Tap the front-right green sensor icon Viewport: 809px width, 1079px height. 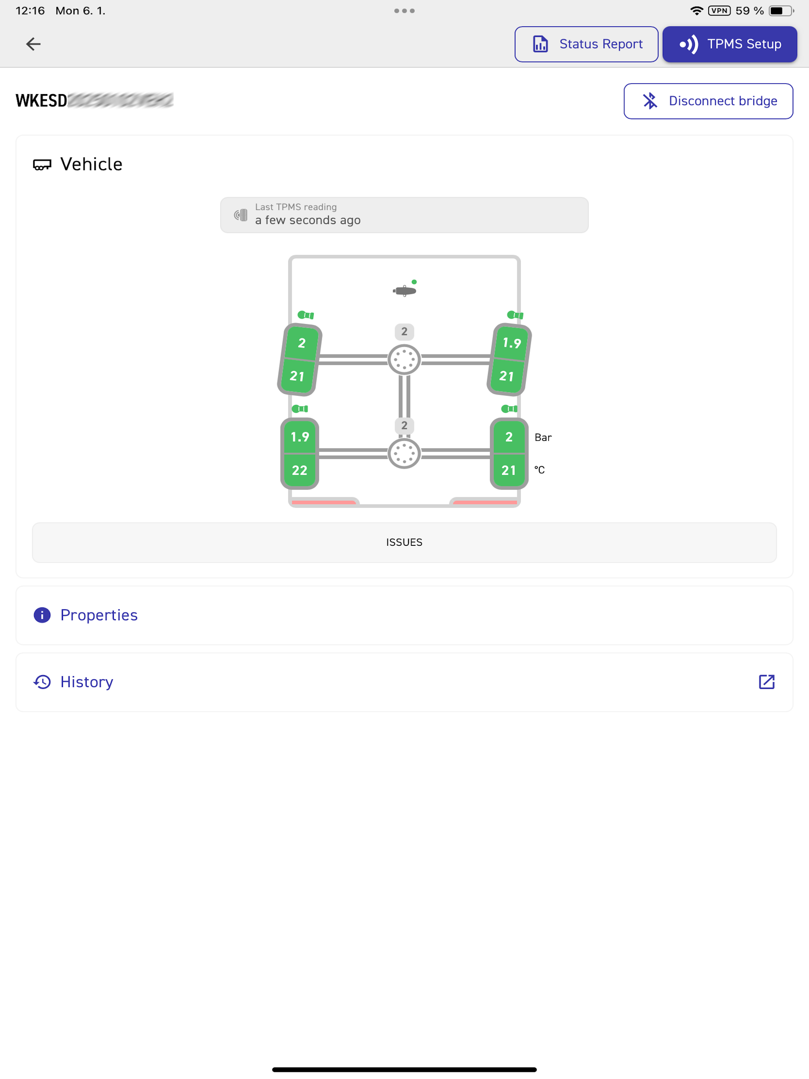coord(515,315)
